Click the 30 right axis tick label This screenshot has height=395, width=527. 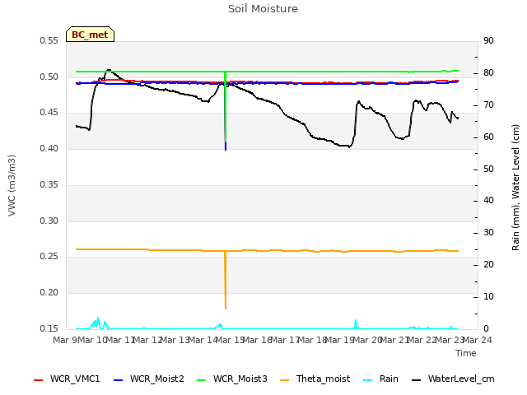488,232
